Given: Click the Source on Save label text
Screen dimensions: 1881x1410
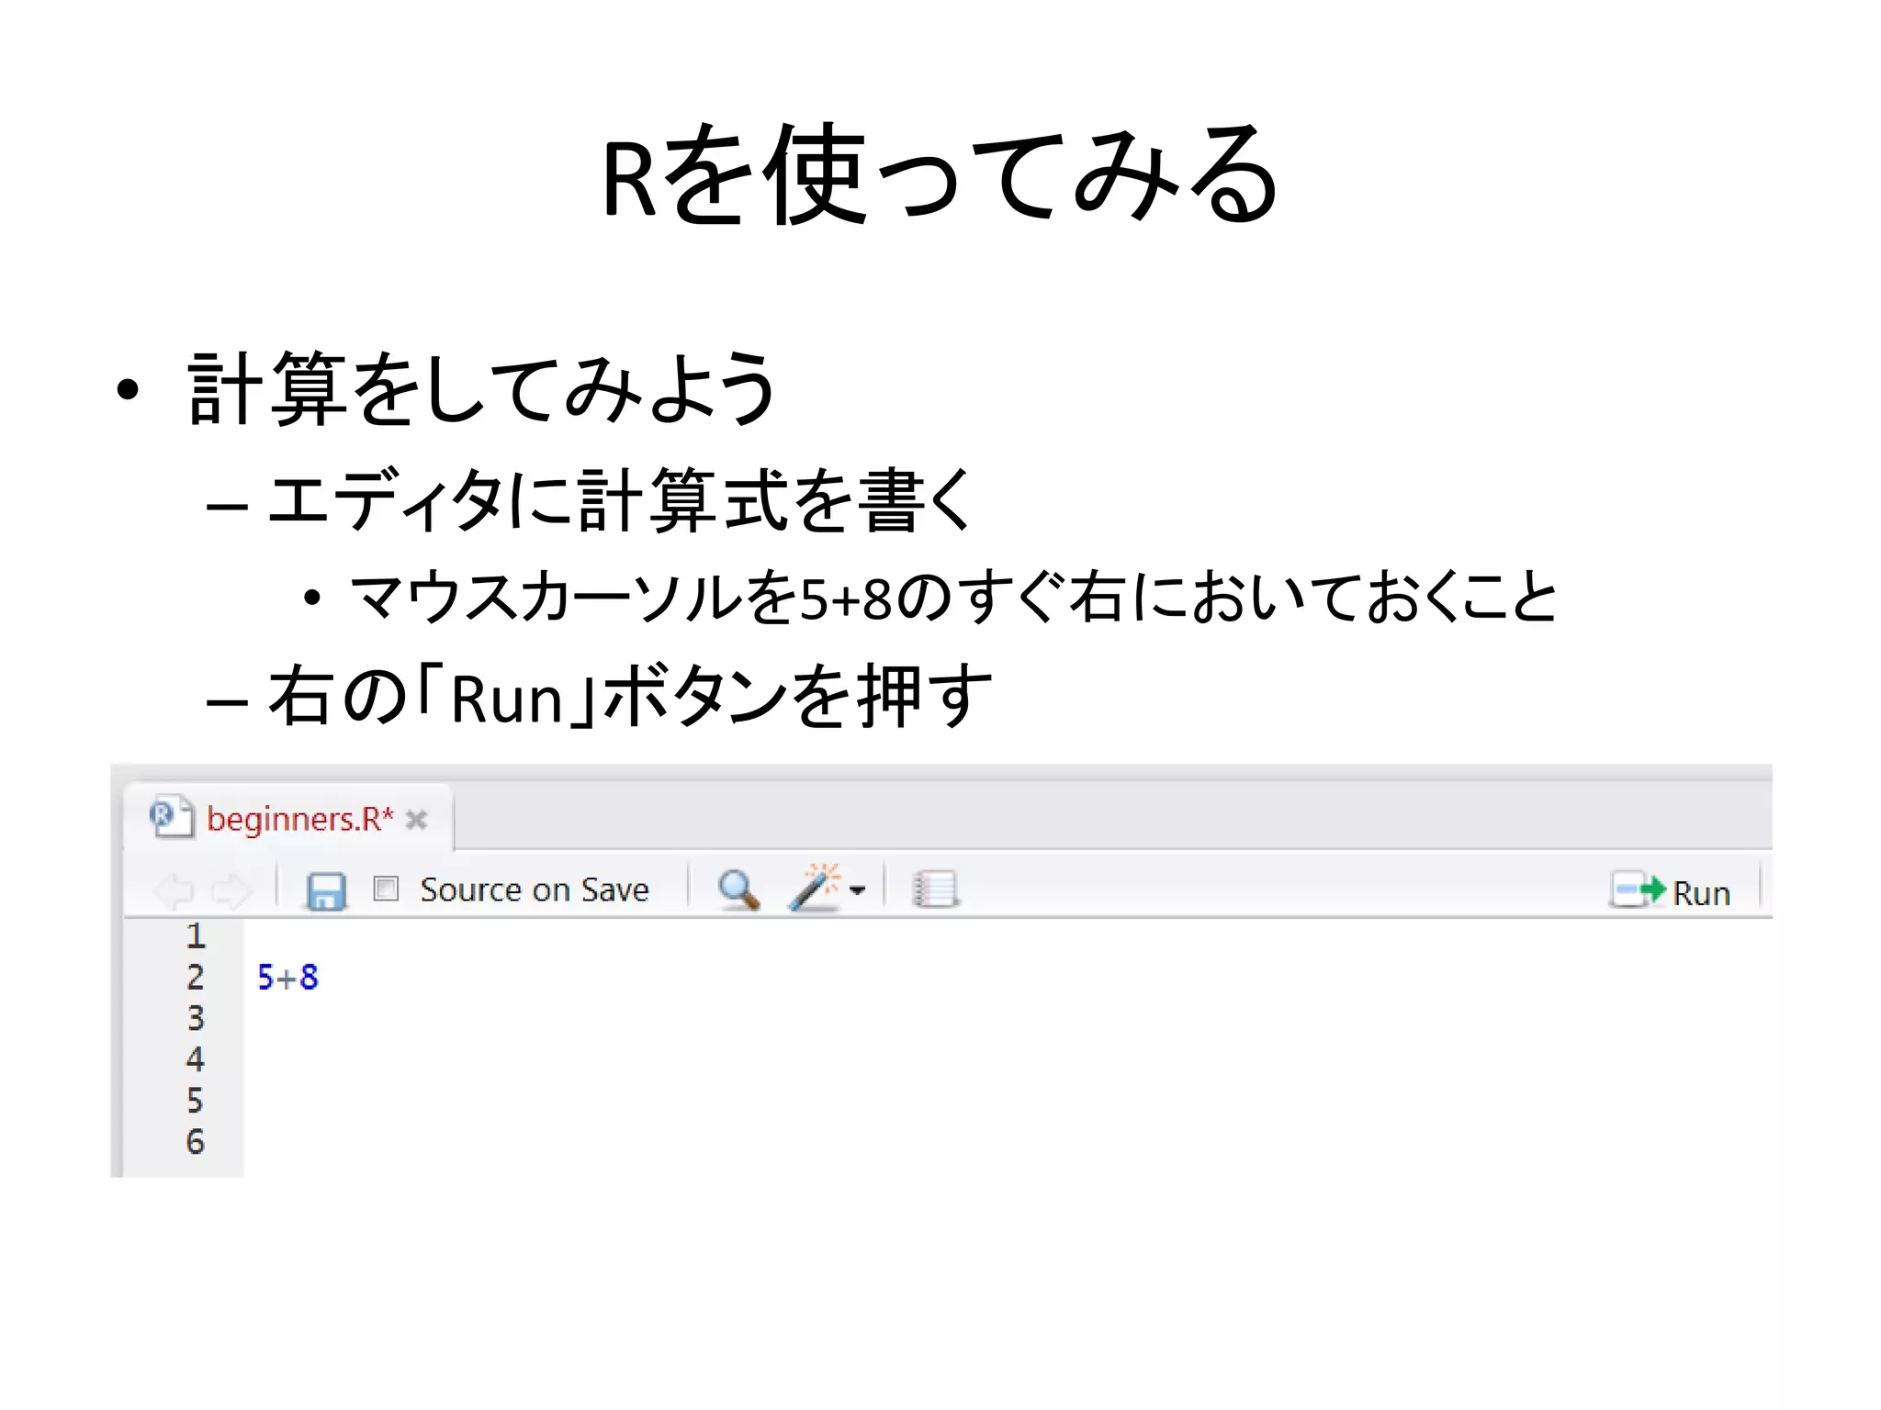Looking at the screenshot, I should point(535,890).
